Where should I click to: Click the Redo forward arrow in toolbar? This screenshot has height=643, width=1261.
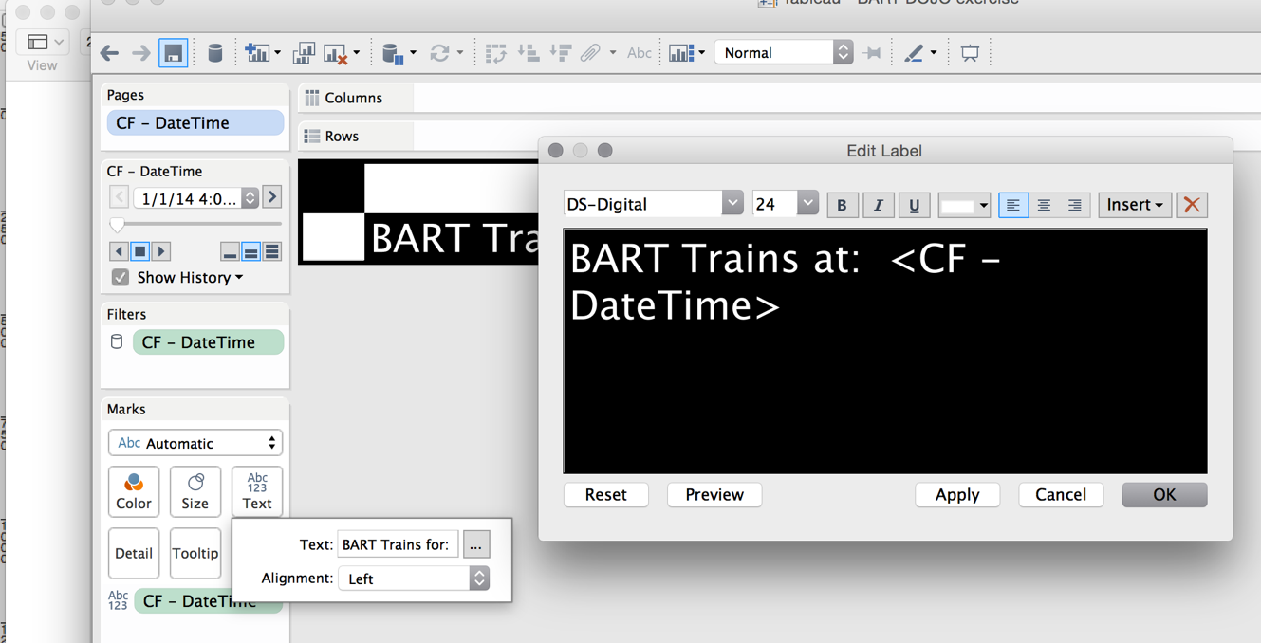tap(140, 53)
